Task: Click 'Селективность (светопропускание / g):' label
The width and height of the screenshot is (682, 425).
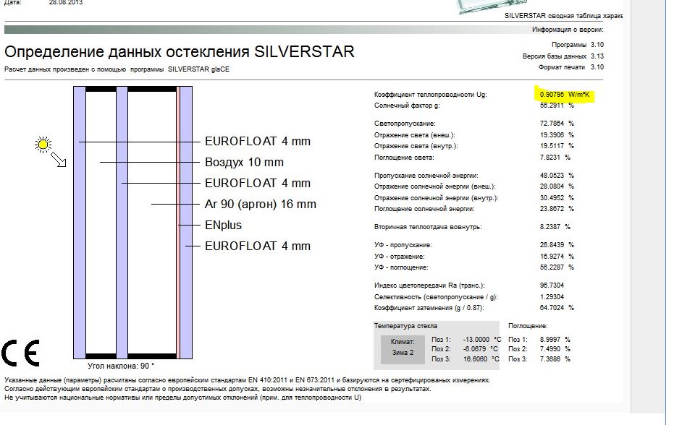Action: (436, 297)
